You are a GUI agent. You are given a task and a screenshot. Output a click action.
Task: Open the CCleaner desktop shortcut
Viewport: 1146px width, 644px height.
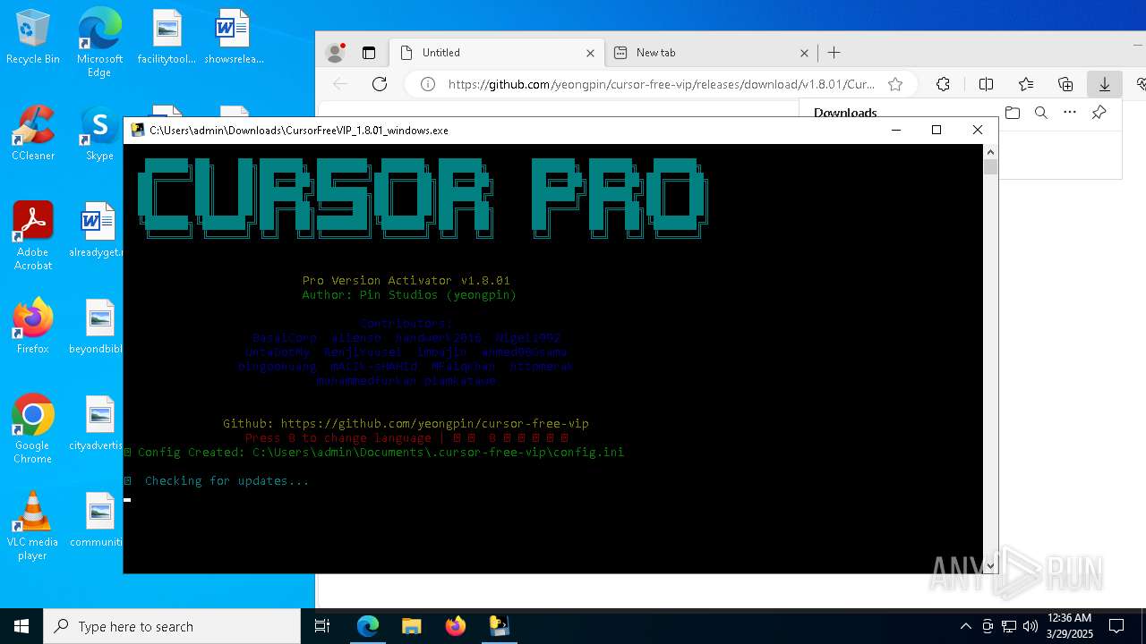tap(33, 133)
